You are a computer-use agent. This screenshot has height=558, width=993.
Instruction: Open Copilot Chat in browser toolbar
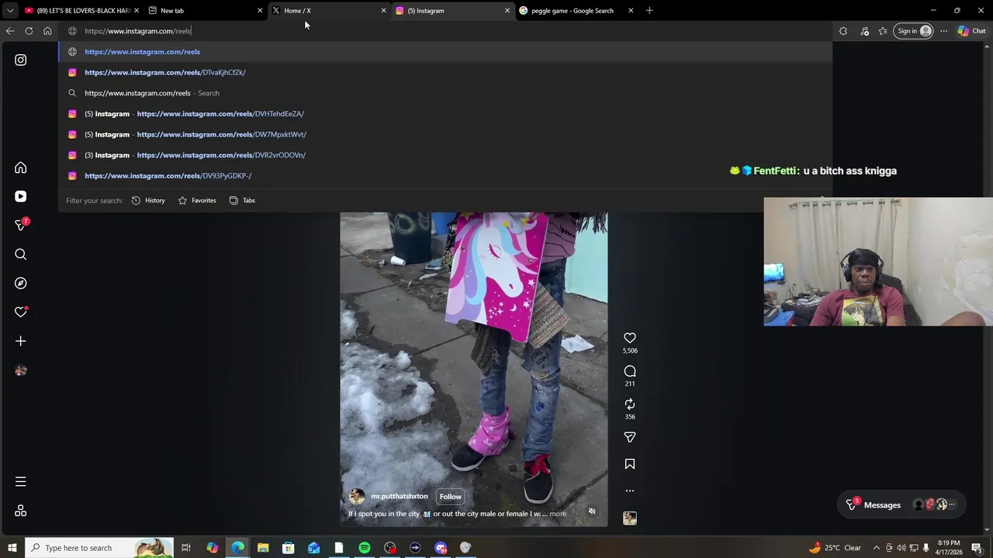click(x=972, y=31)
